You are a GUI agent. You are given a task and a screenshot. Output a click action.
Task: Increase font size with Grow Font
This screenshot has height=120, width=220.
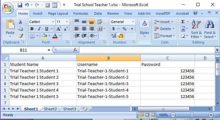tap(58, 29)
